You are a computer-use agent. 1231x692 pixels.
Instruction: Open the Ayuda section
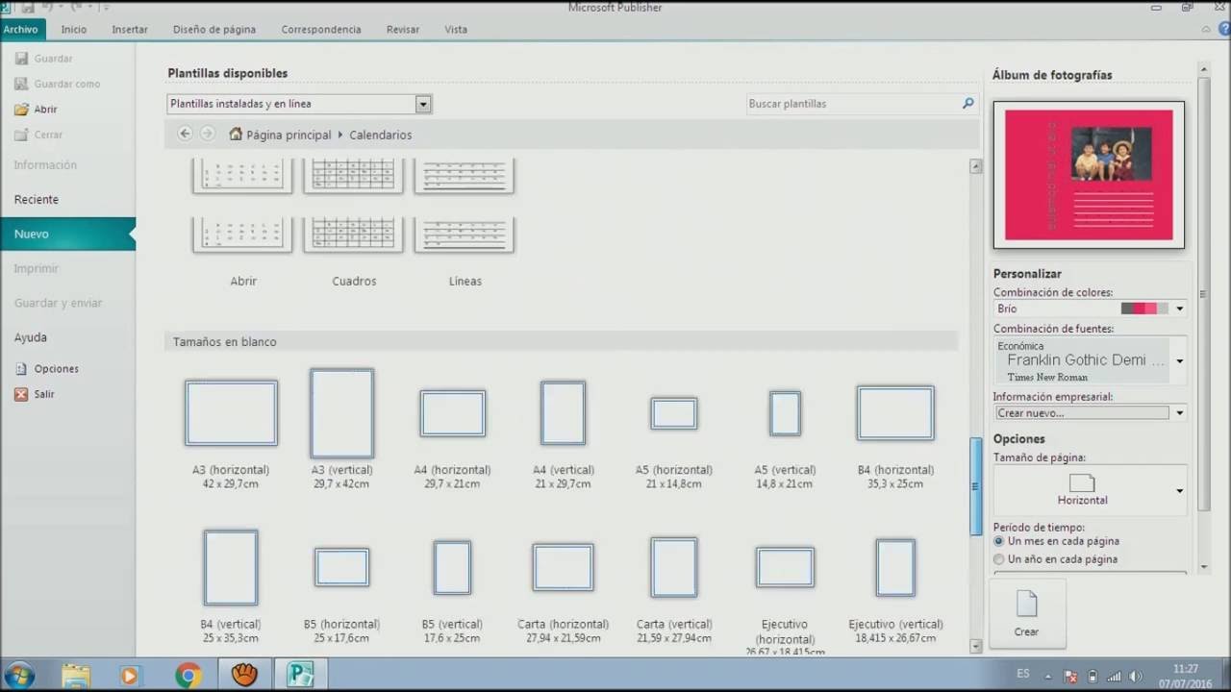coord(31,338)
